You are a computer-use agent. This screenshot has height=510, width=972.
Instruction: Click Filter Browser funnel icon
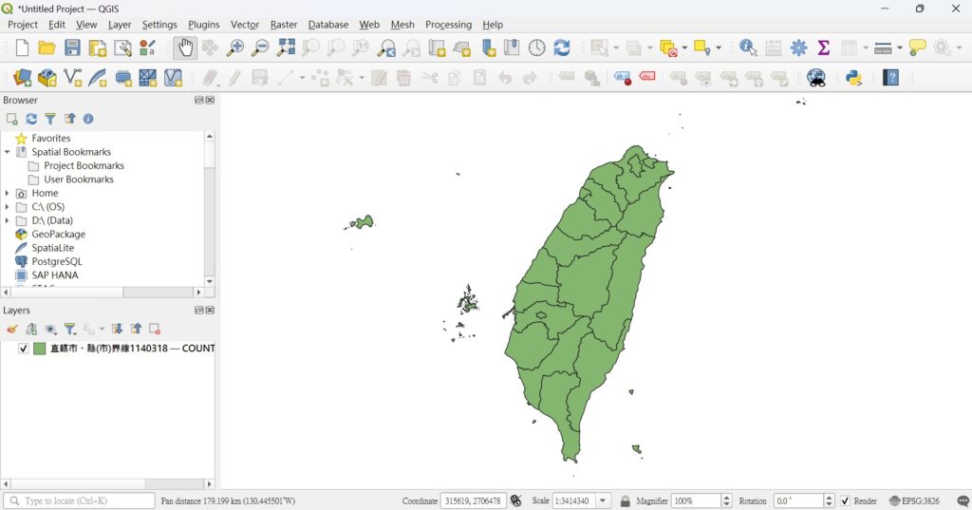coord(50,119)
